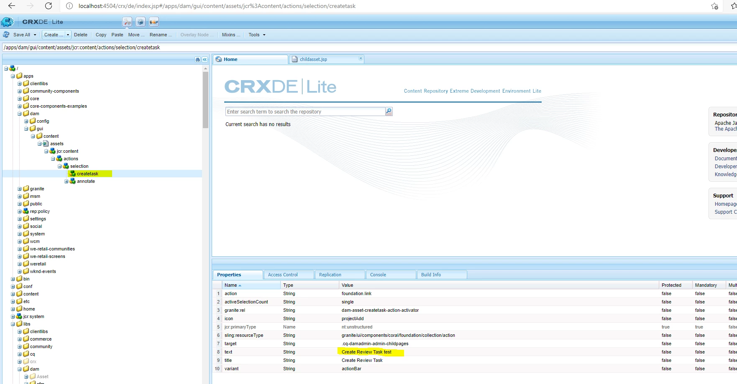This screenshot has width=737, height=384.
Task: Select the 'actionBar' variant value cell
Action: click(499, 369)
